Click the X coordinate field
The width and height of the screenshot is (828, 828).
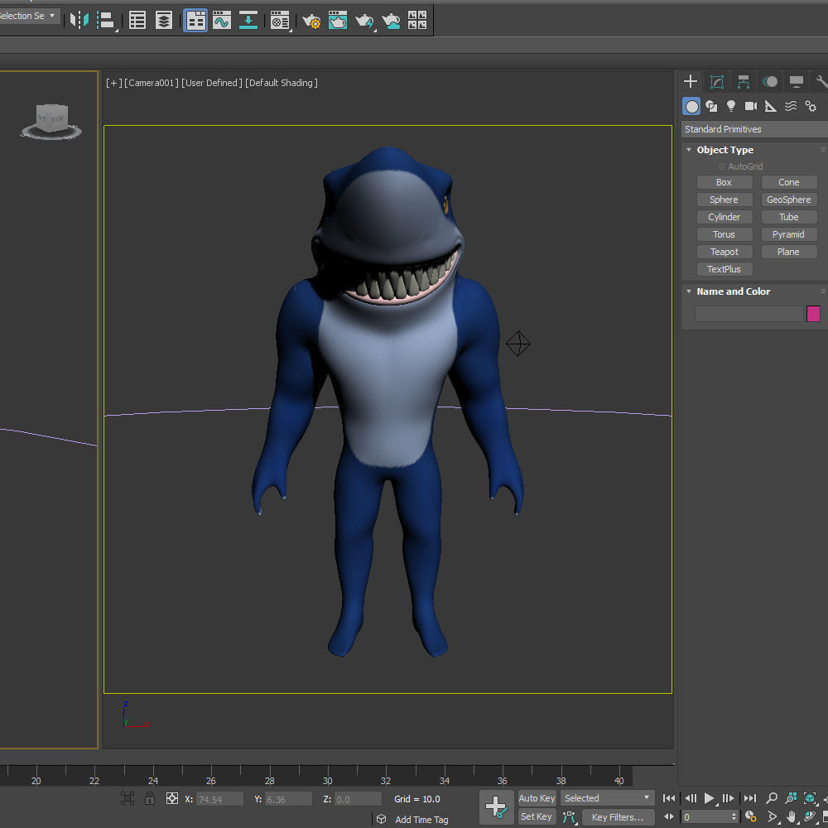coord(219,800)
